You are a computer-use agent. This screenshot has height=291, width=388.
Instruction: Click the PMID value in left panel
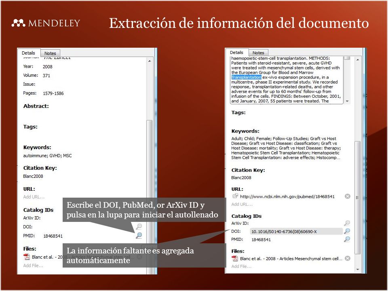[x=53, y=236]
